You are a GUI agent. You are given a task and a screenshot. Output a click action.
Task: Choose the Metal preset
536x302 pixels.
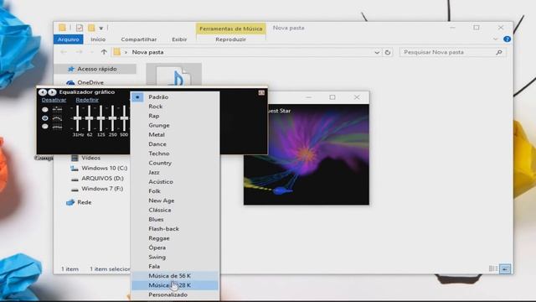click(175, 135)
